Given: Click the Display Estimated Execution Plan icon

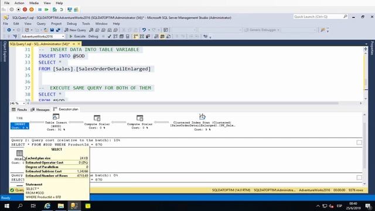Looking at the screenshot, I should 115,36.
